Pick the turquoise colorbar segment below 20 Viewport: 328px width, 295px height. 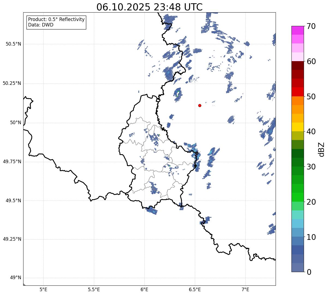click(297, 215)
